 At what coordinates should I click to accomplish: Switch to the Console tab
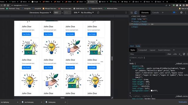[x=155, y=13]
